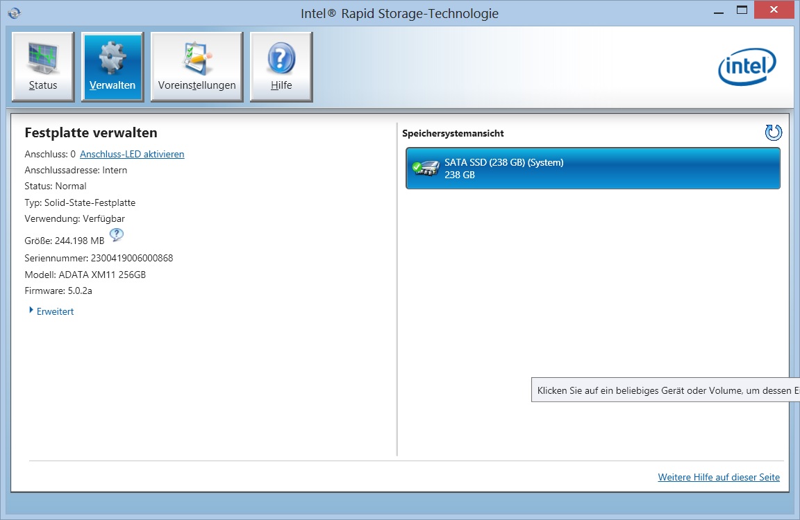
Task: Click the refresh icon in Speichersystemansicht
Action: (773, 132)
